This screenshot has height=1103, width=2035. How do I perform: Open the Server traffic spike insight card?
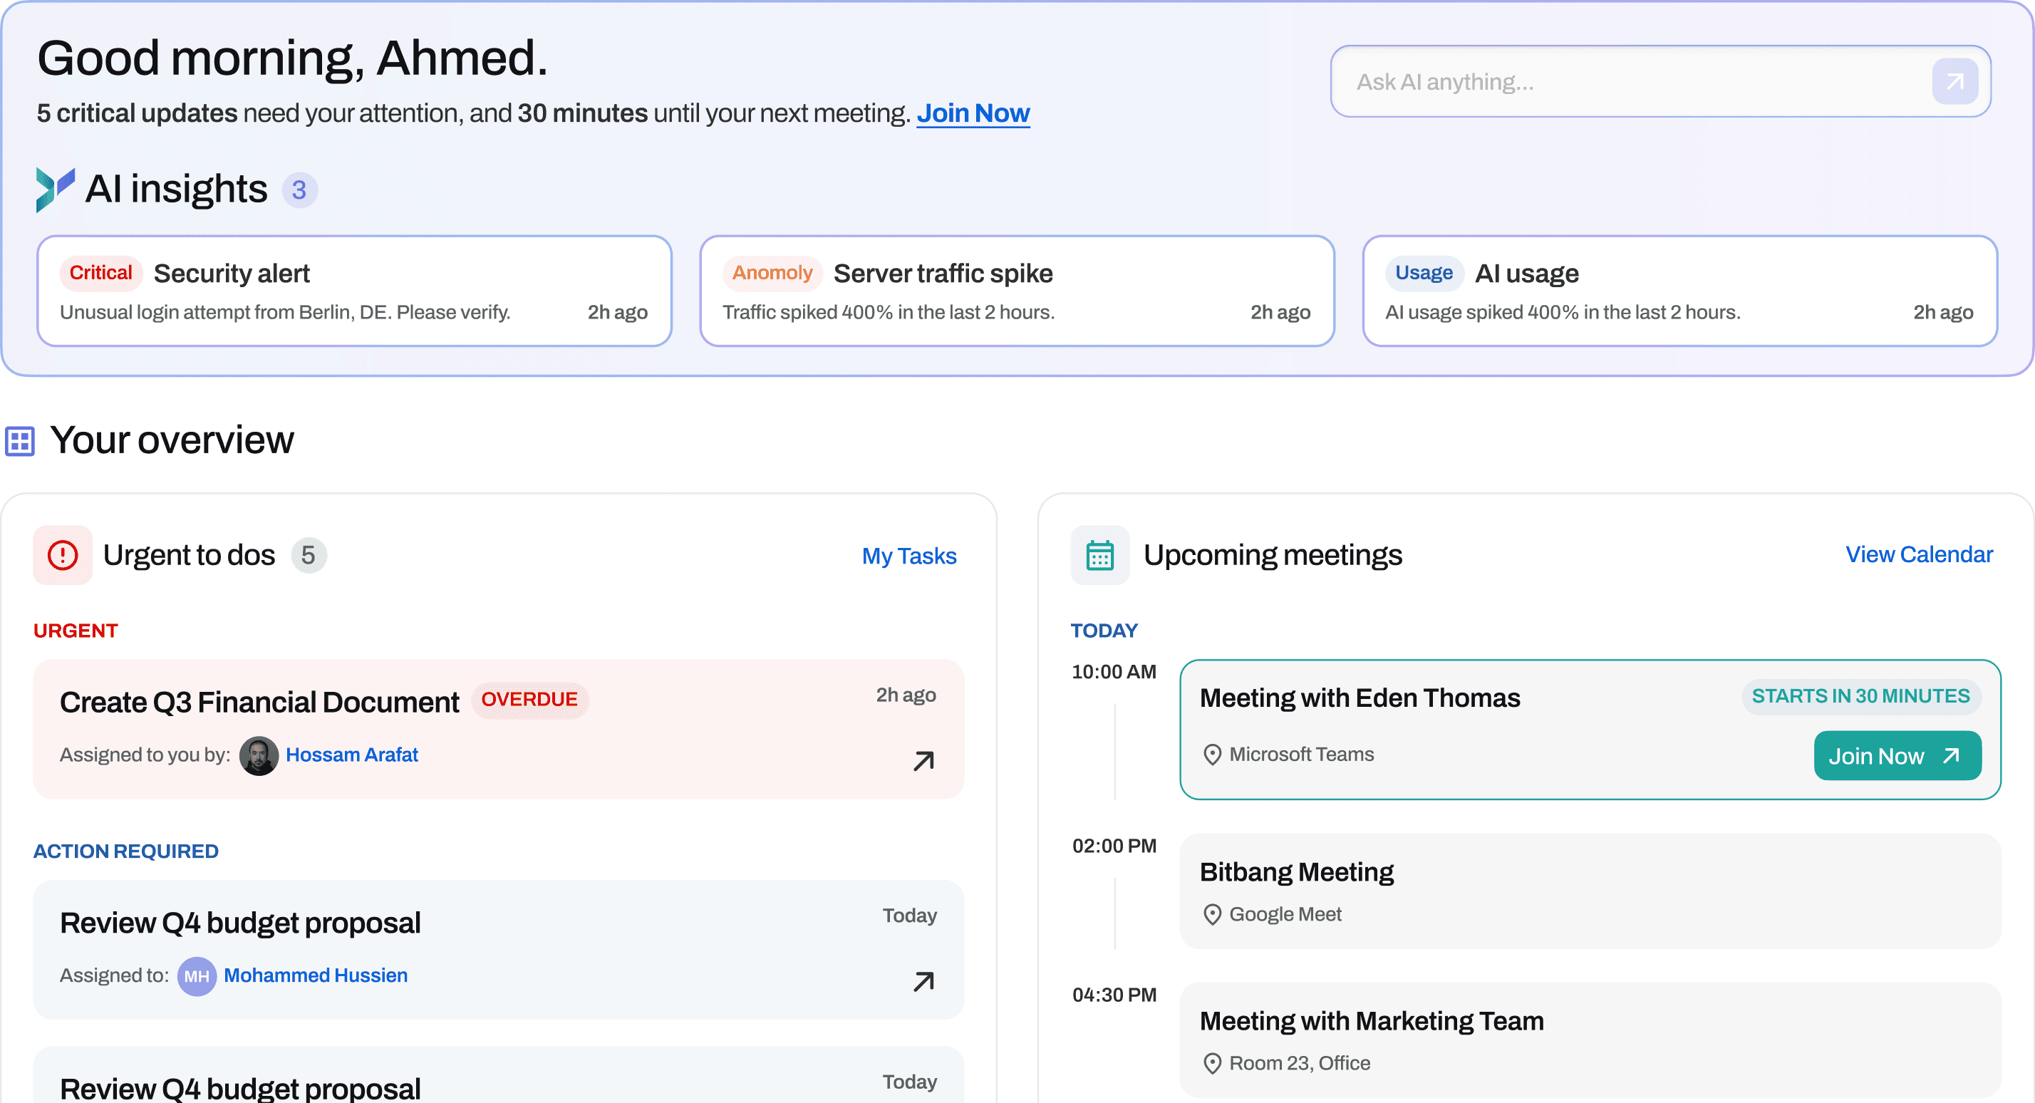point(1016,291)
